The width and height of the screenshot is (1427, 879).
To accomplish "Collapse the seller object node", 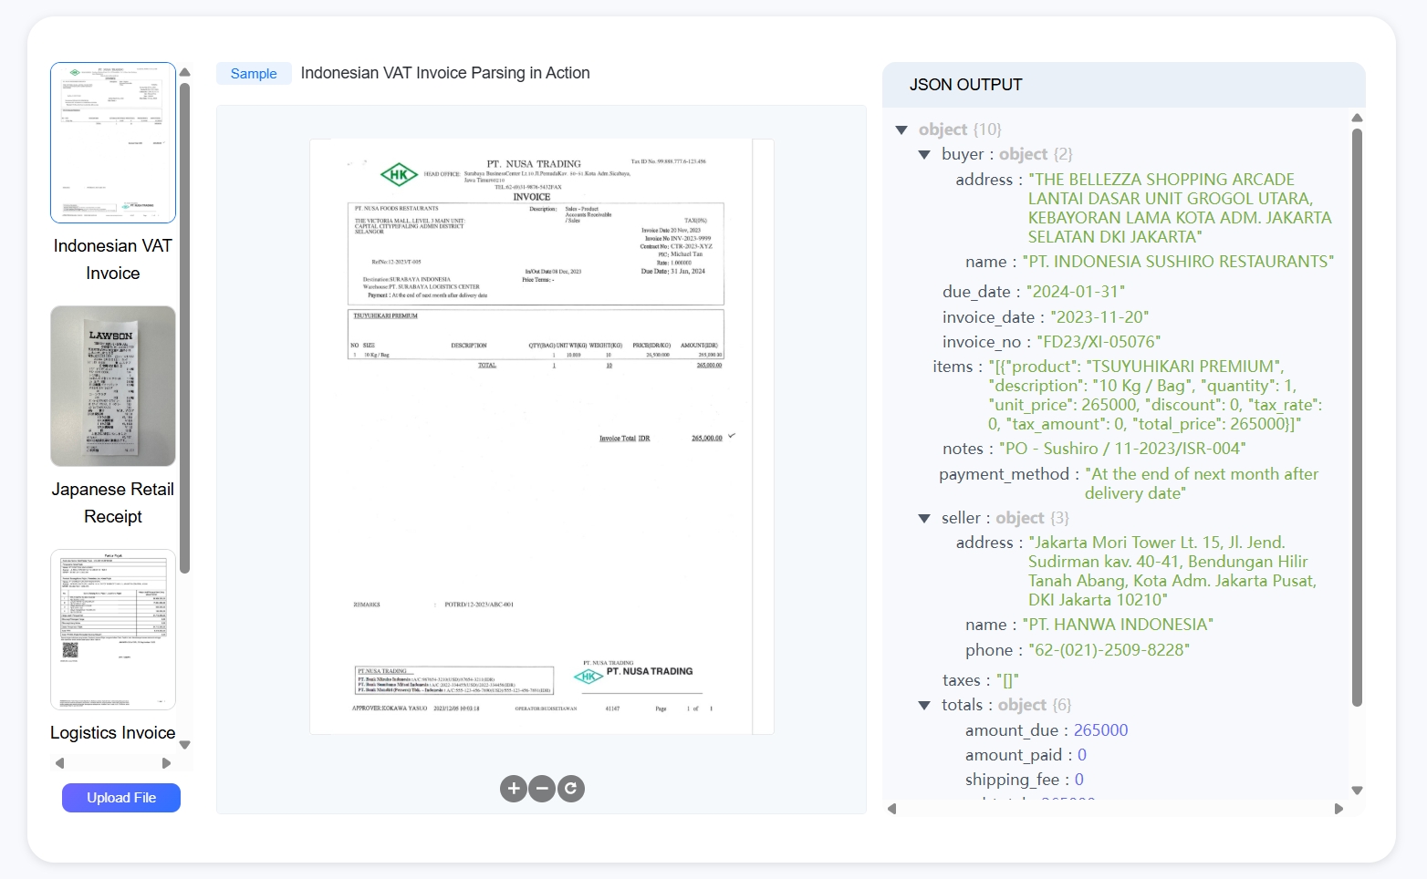I will [x=924, y=519].
